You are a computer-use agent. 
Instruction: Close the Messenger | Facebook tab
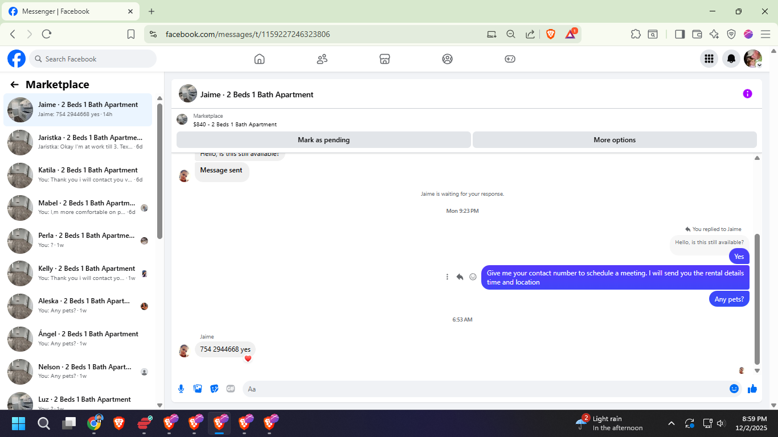point(130,11)
